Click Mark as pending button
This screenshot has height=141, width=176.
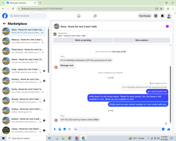point(83,40)
